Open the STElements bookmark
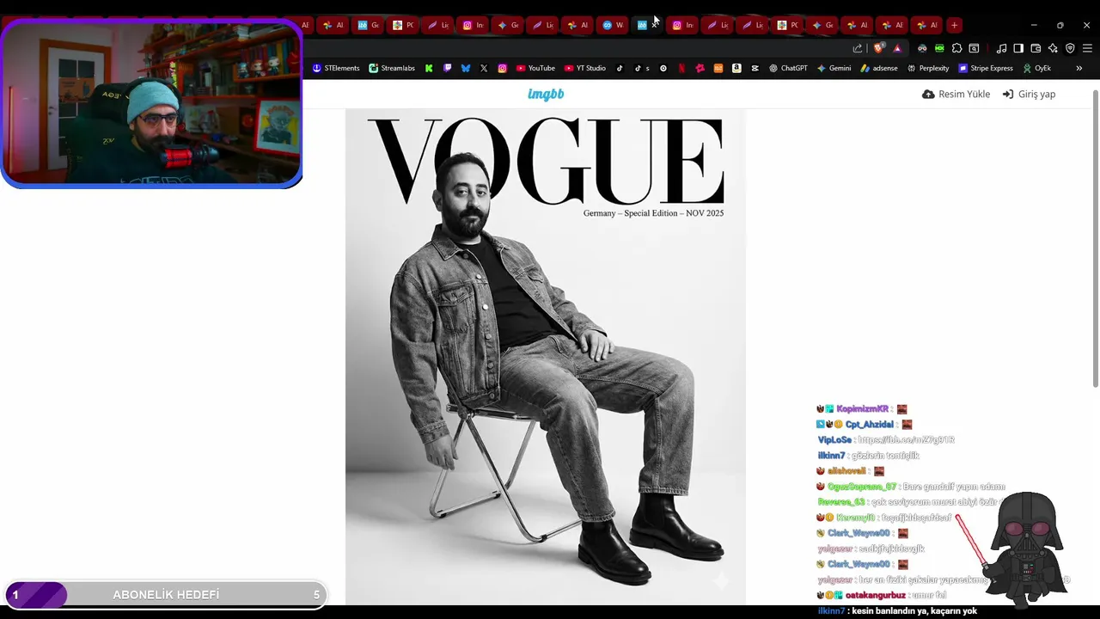The height and width of the screenshot is (619, 1100). pyautogui.click(x=336, y=68)
